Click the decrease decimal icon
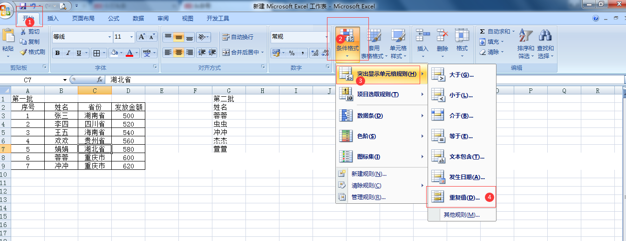626x241 pixels. [325, 53]
